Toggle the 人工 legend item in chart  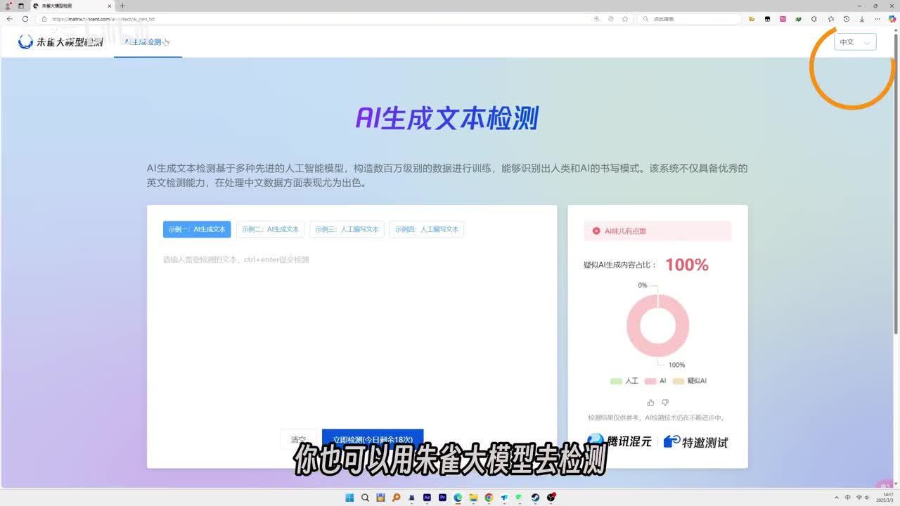point(624,381)
